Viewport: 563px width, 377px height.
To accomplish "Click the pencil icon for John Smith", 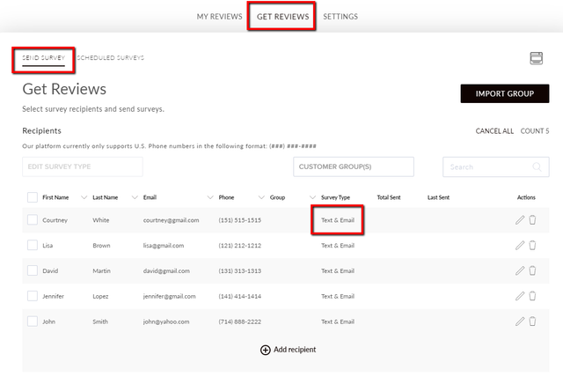I will (x=520, y=322).
